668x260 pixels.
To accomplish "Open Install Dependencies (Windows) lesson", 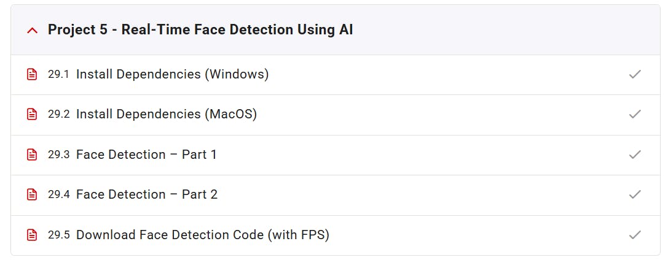I will (x=172, y=74).
